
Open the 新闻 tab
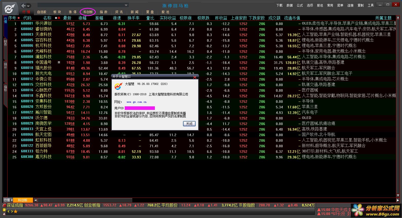135,12
